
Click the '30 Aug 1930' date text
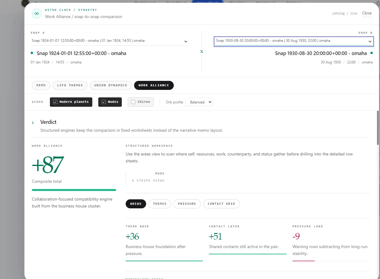[331, 62]
